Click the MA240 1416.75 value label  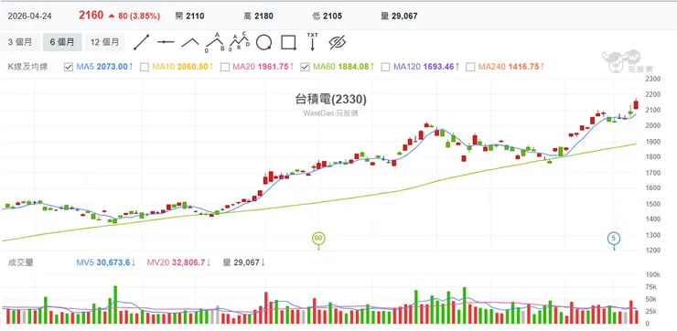(511, 67)
